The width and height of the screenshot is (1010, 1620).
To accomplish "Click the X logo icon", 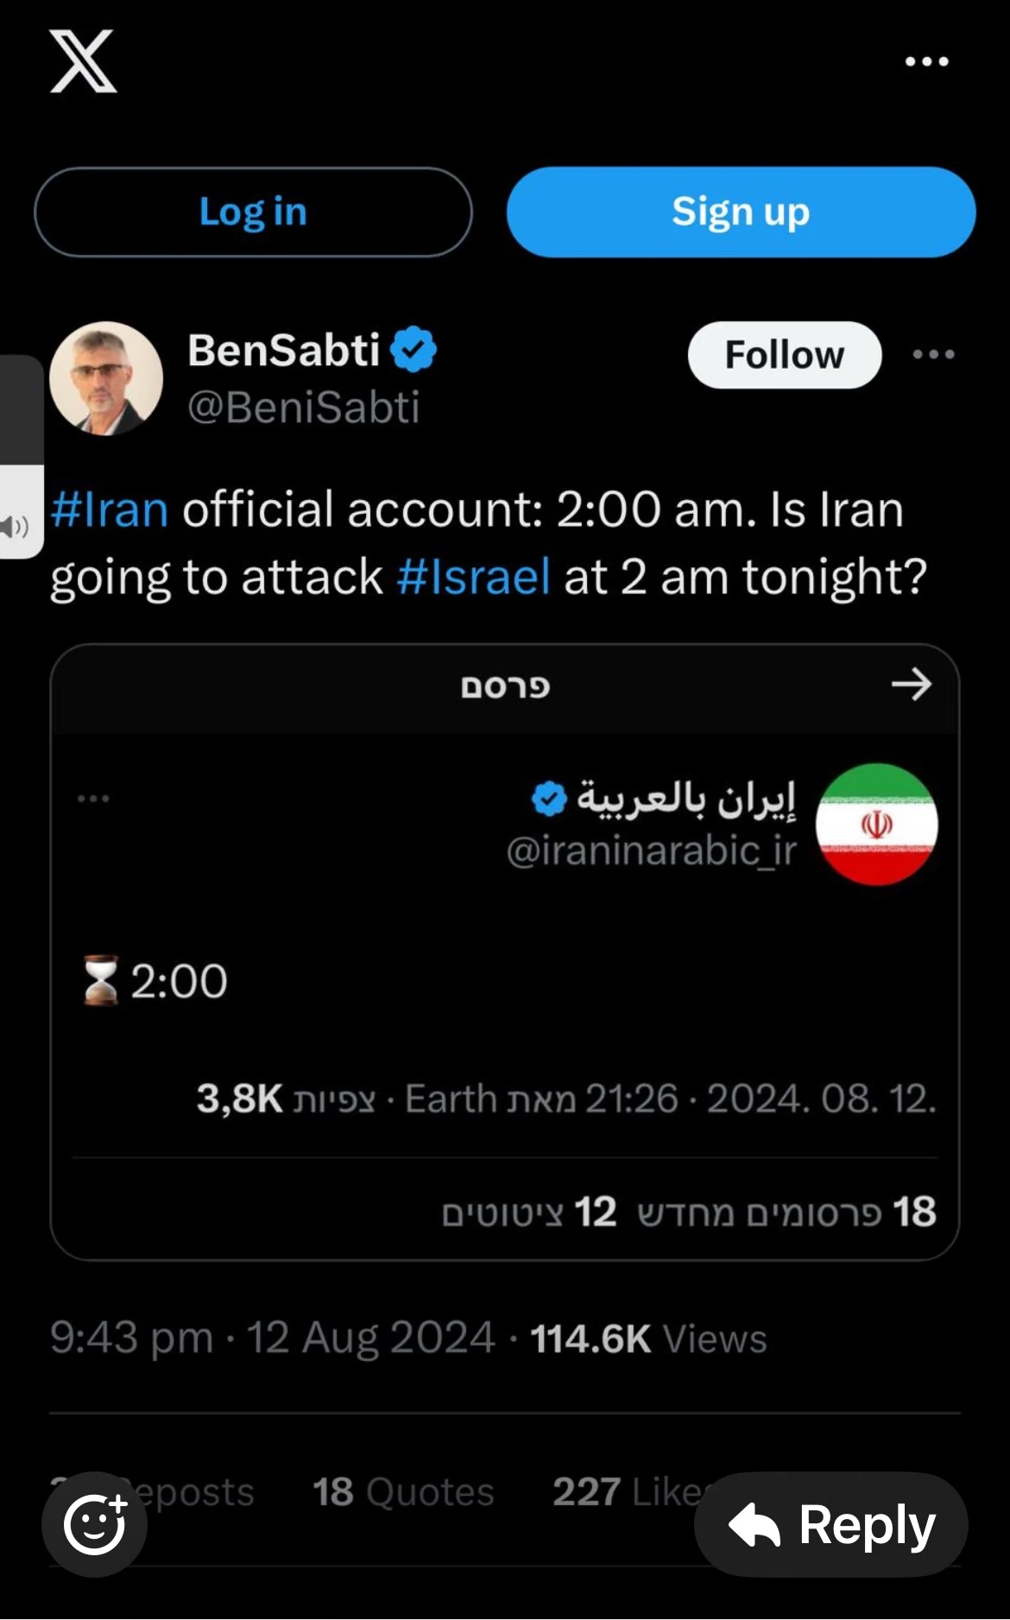I will [x=83, y=61].
